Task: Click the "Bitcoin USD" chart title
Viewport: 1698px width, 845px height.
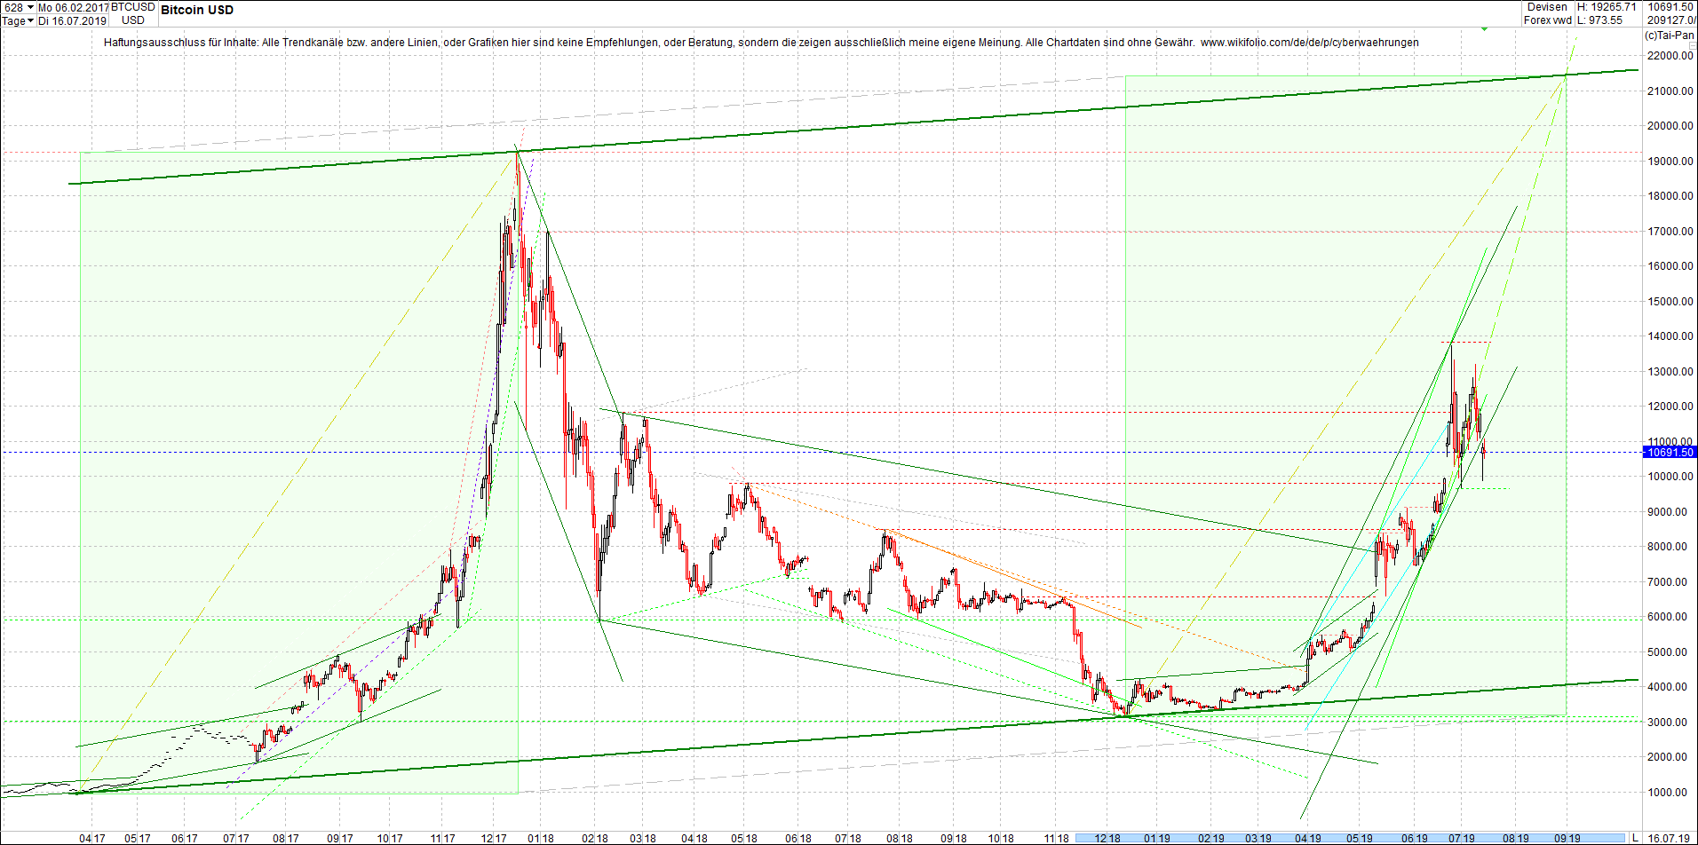Action: pos(196,10)
